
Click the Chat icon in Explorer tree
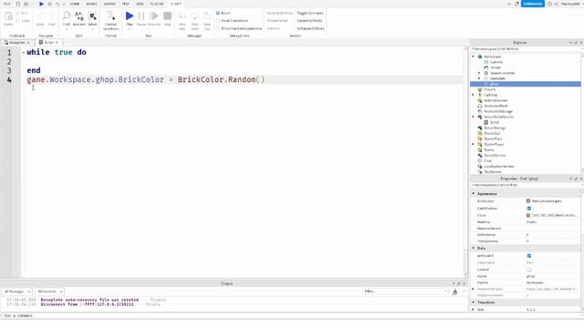coord(480,160)
